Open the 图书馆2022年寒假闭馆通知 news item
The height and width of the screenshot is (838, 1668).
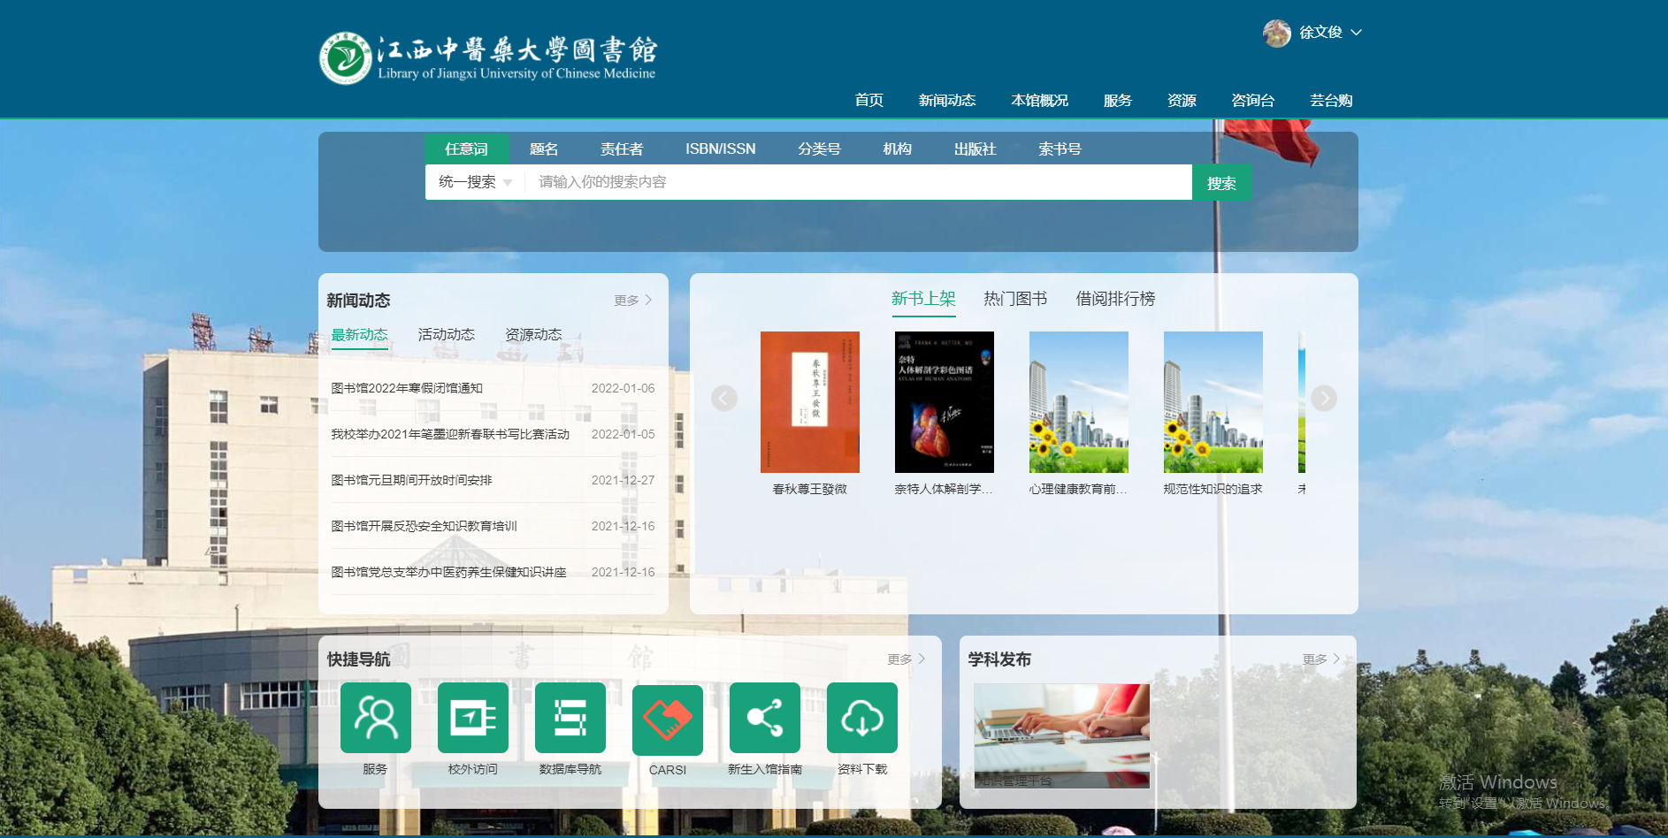(407, 388)
